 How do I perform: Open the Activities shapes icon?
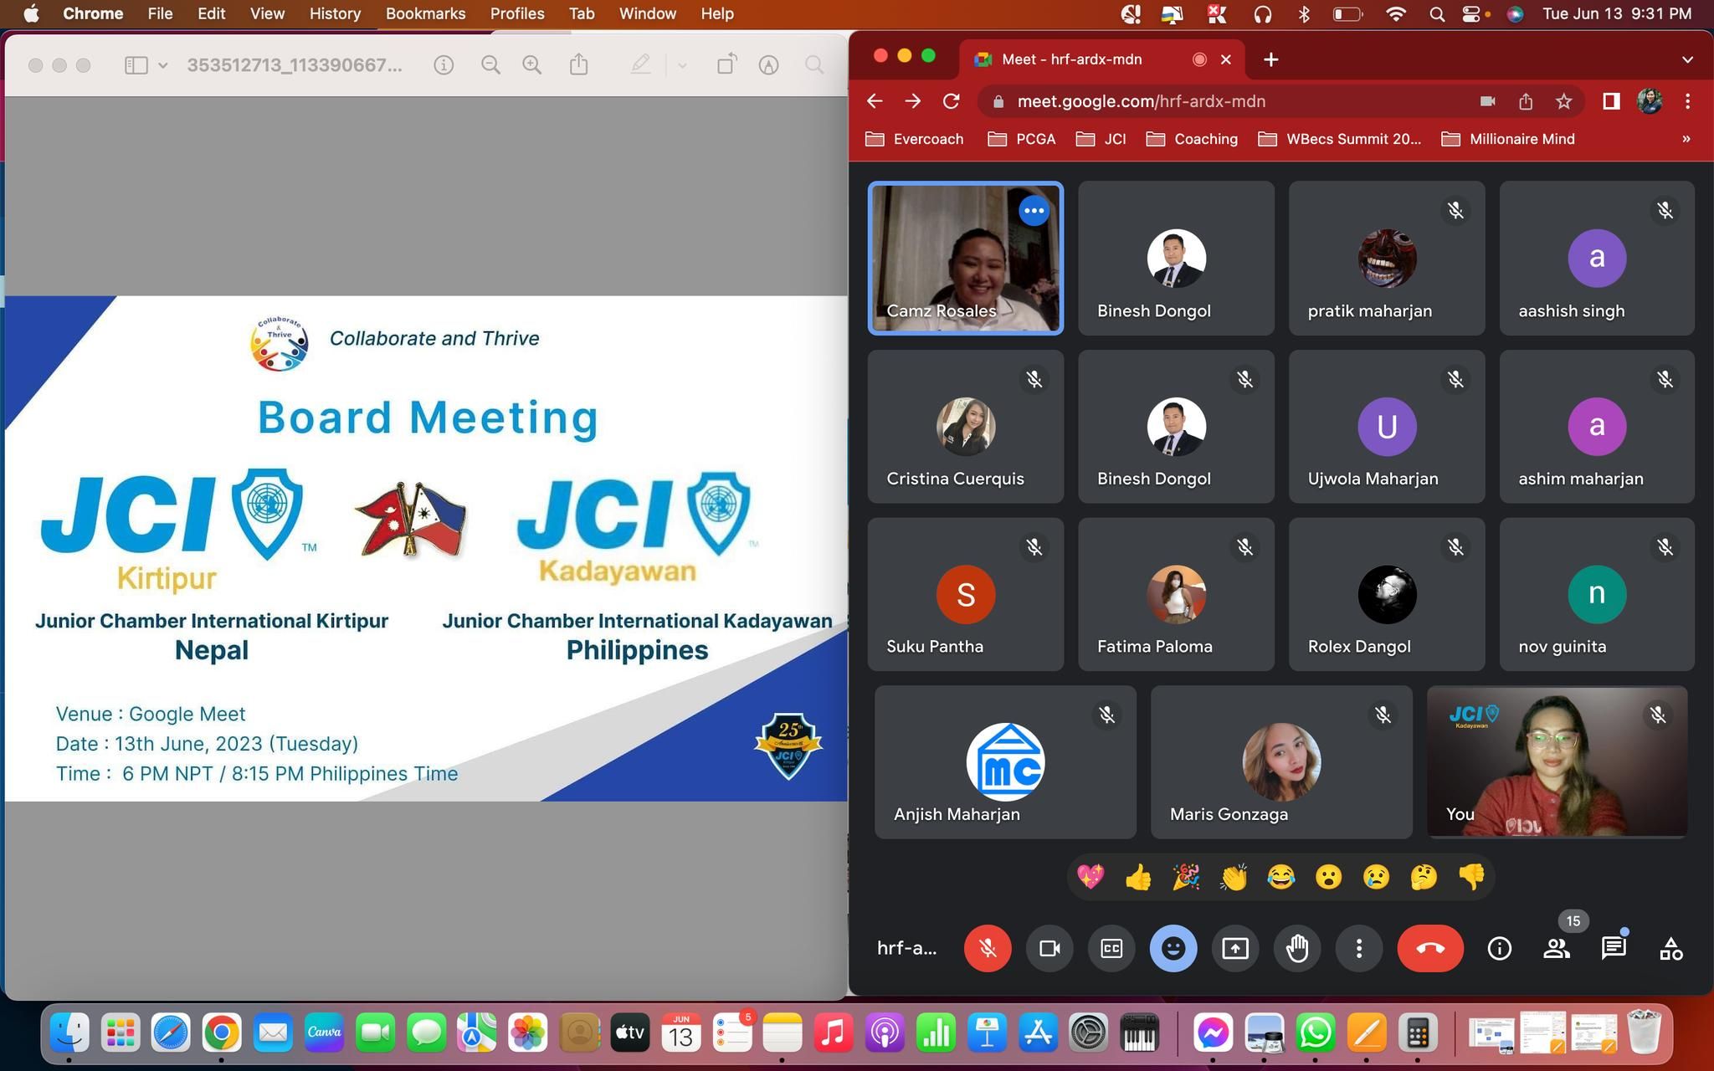[x=1670, y=948]
